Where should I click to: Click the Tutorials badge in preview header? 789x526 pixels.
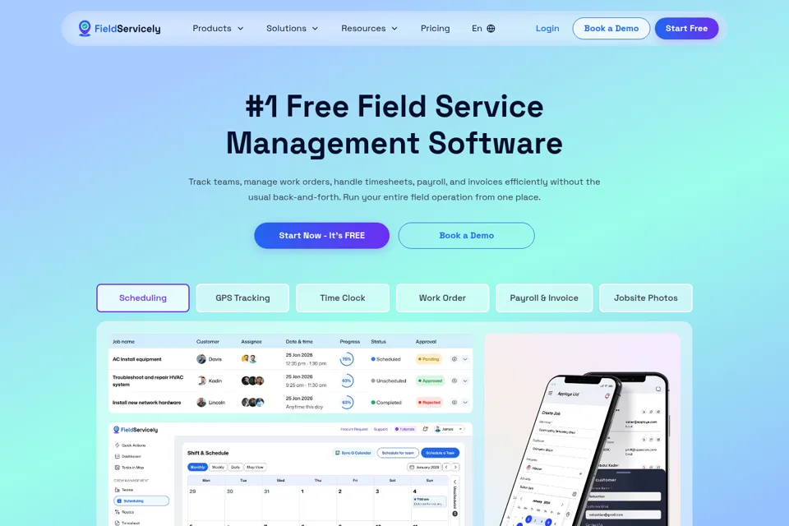click(x=405, y=429)
